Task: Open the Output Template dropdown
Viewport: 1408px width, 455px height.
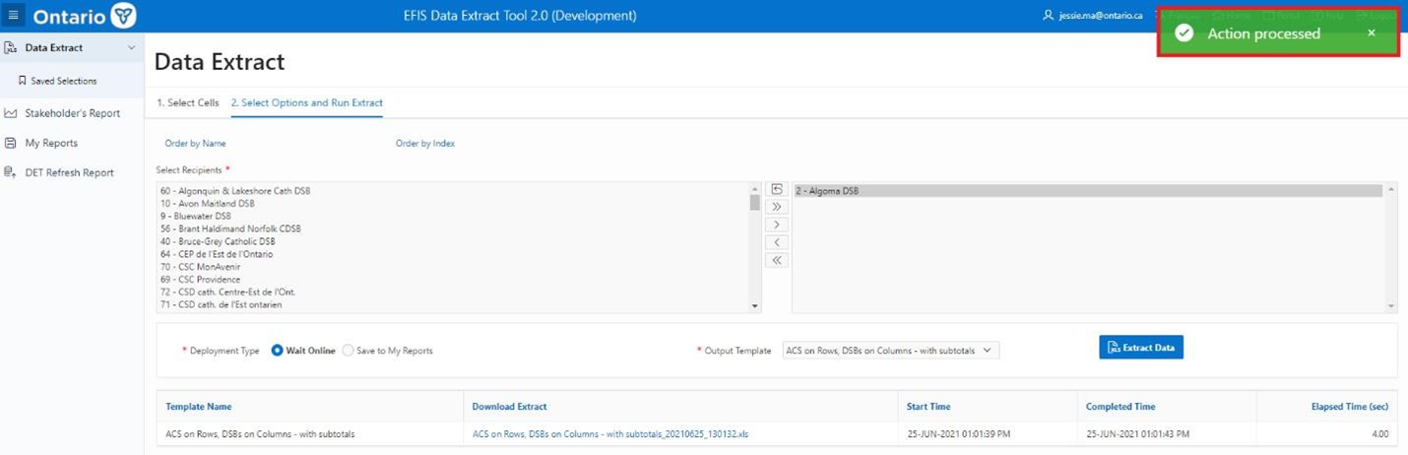Action: click(x=890, y=351)
